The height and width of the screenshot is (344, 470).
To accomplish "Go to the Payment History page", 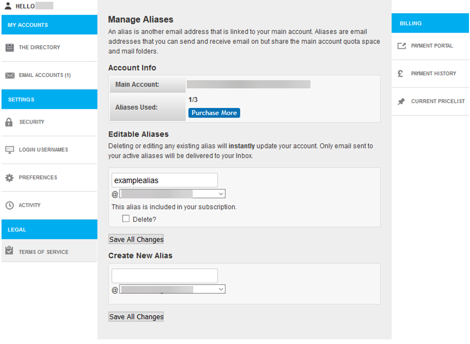I will (433, 73).
